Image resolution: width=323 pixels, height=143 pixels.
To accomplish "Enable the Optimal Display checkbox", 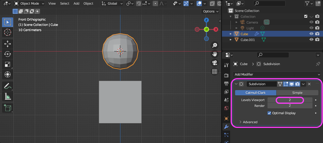I will 269,113.
